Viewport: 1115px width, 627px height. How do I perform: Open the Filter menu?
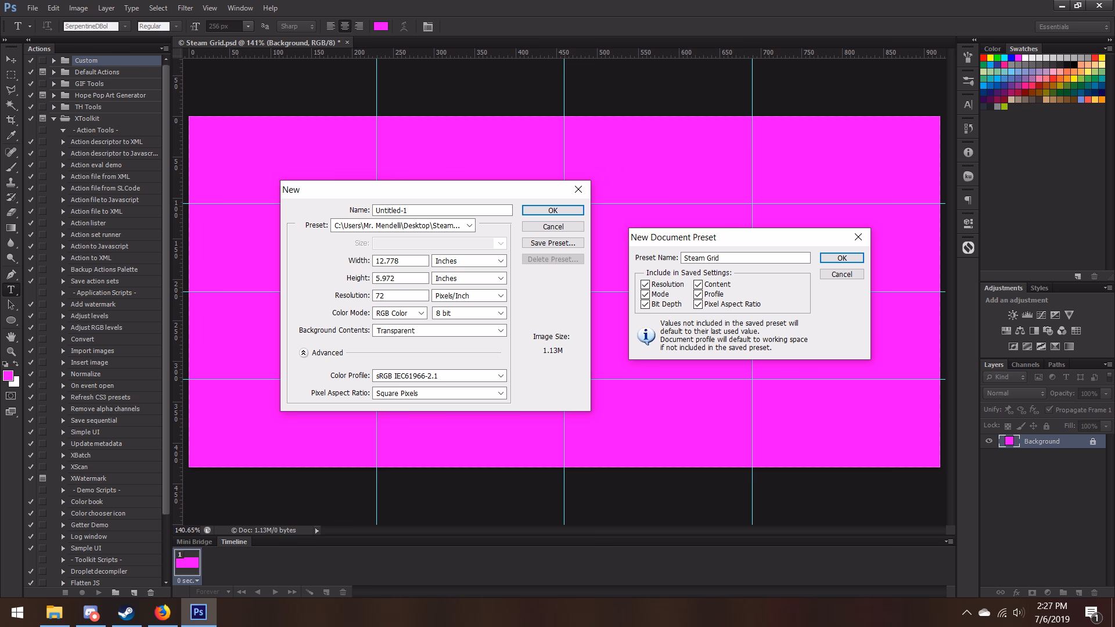(x=185, y=8)
